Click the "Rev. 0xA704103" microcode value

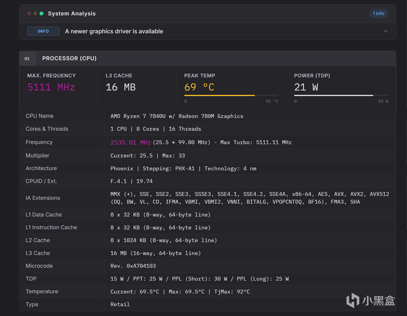[133, 266]
